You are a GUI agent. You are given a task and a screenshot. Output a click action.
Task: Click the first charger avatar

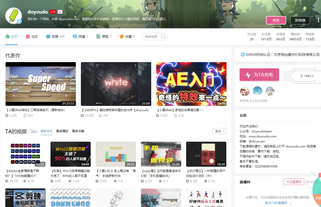(245, 91)
